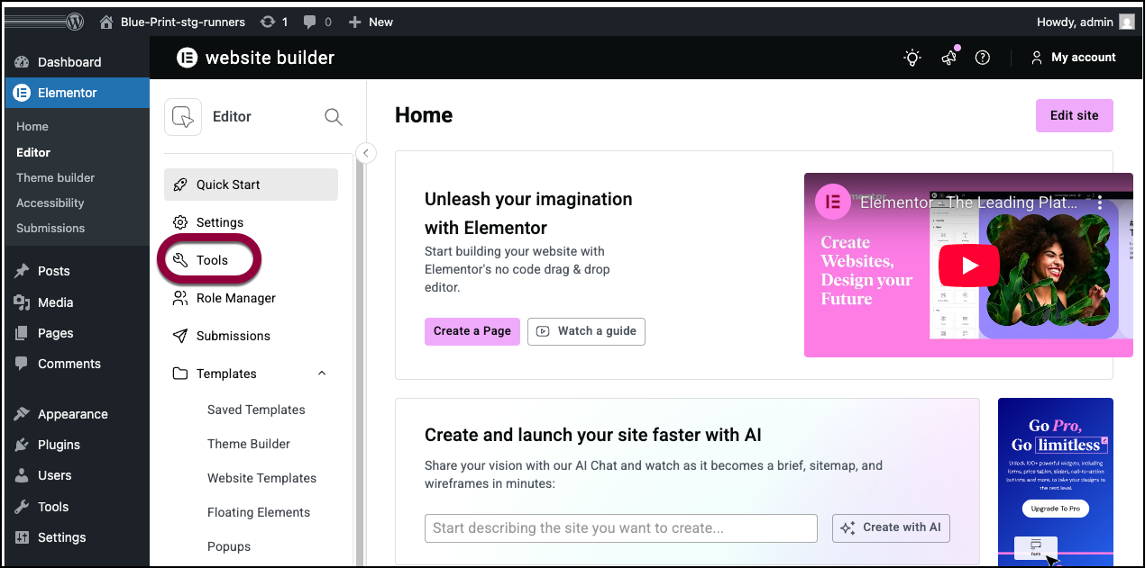Click the Editor cursor logo icon
1145x568 pixels.
pos(183,116)
